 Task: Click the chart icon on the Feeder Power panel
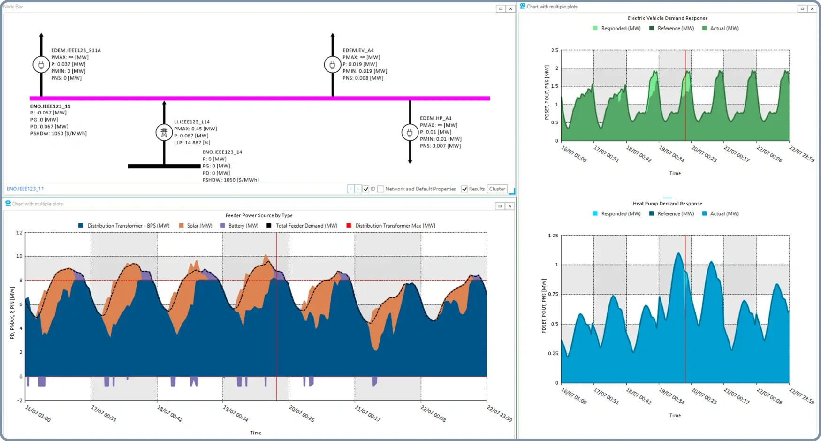click(8, 204)
